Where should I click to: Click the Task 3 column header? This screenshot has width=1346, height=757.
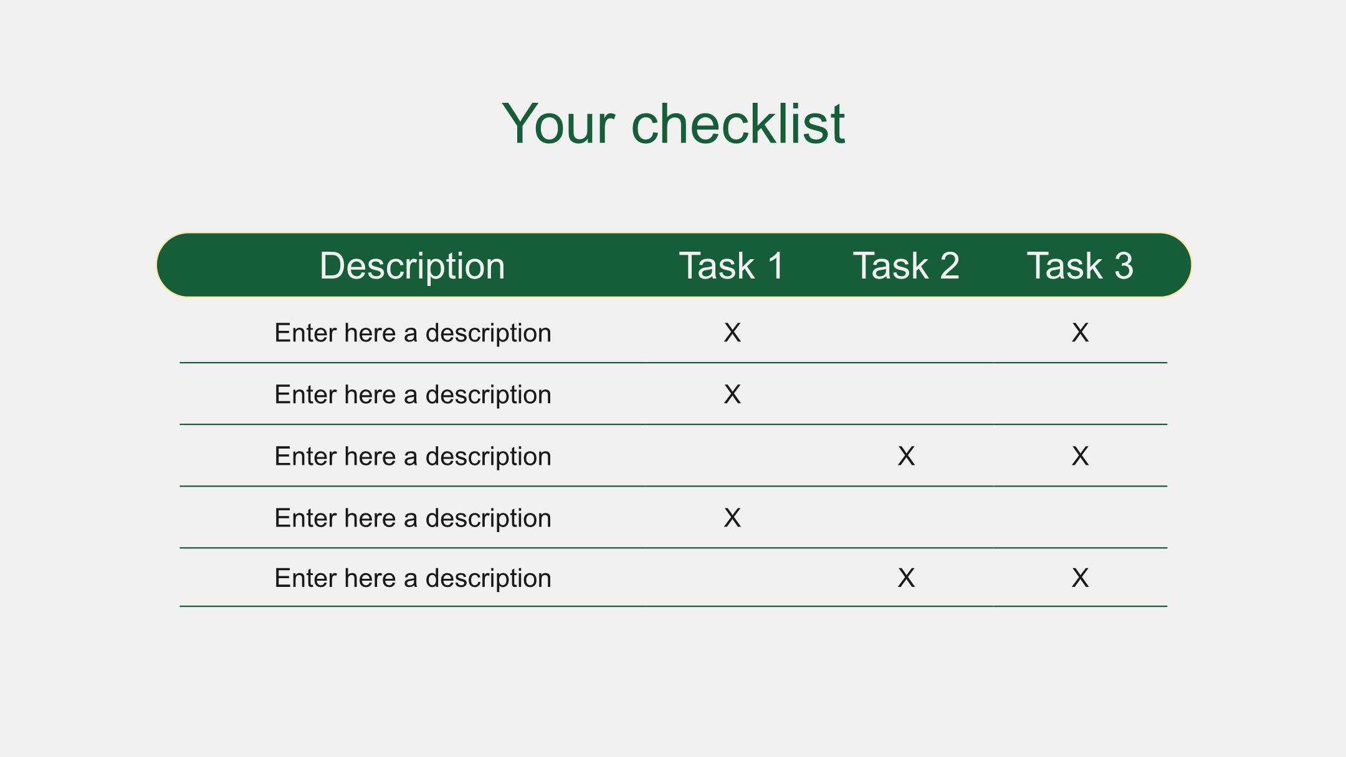coord(1080,265)
